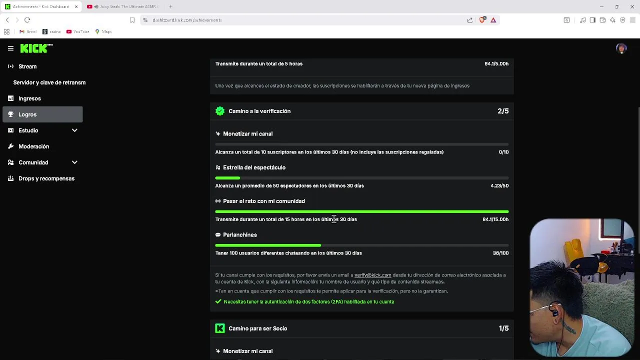Open Servidor y clave de retransmisión
This screenshot has width=640, height=360.
pyautogui.click(x=49, y=82)
